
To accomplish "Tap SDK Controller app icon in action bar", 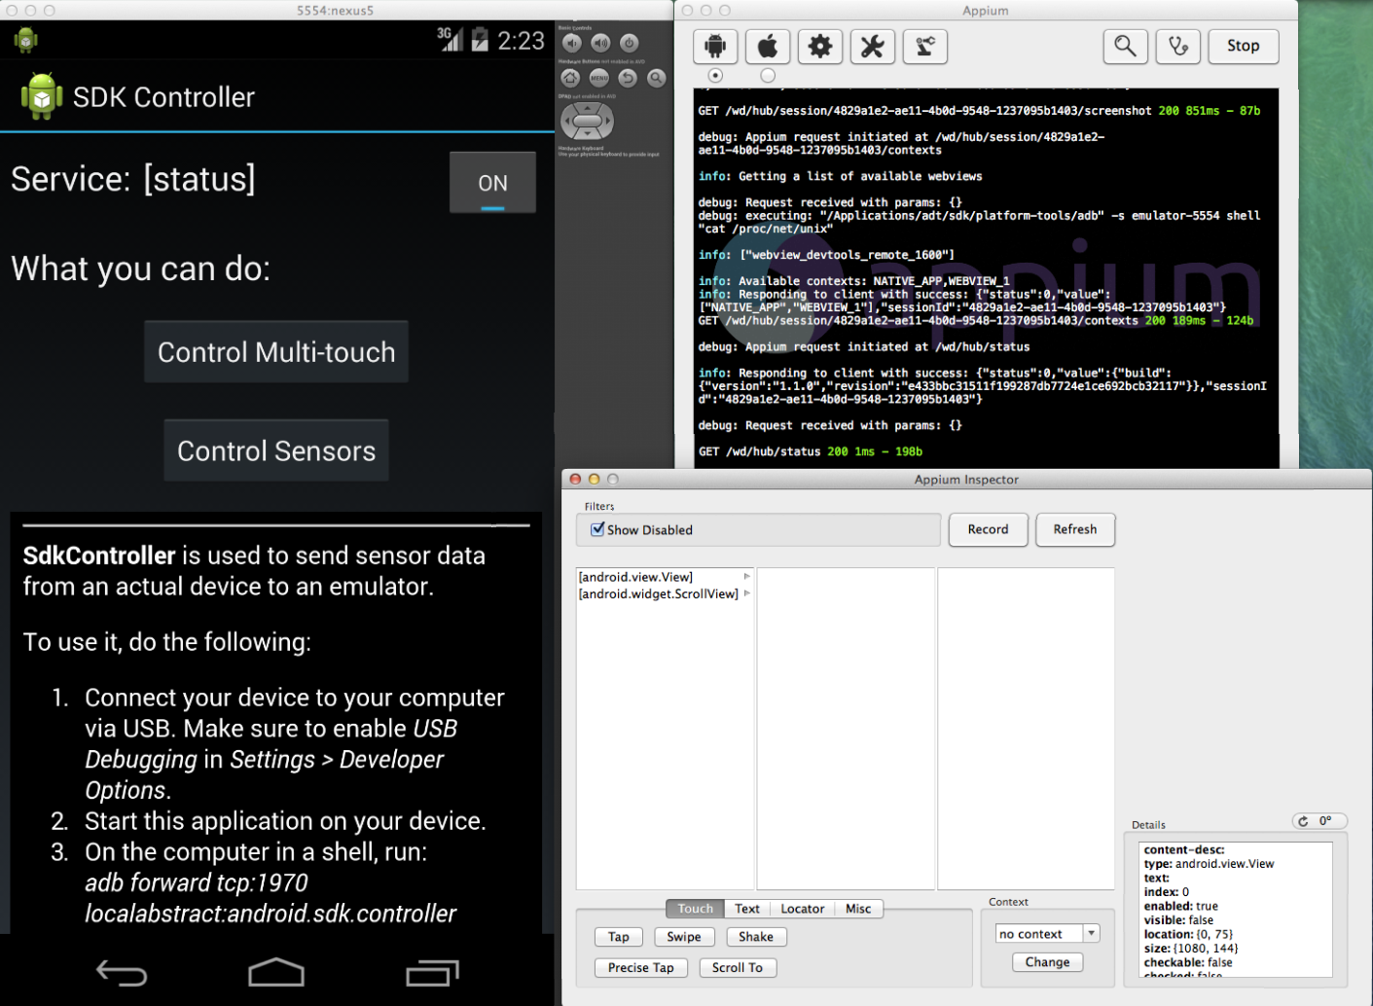I will pyautogui.click(x=41, y=96).
